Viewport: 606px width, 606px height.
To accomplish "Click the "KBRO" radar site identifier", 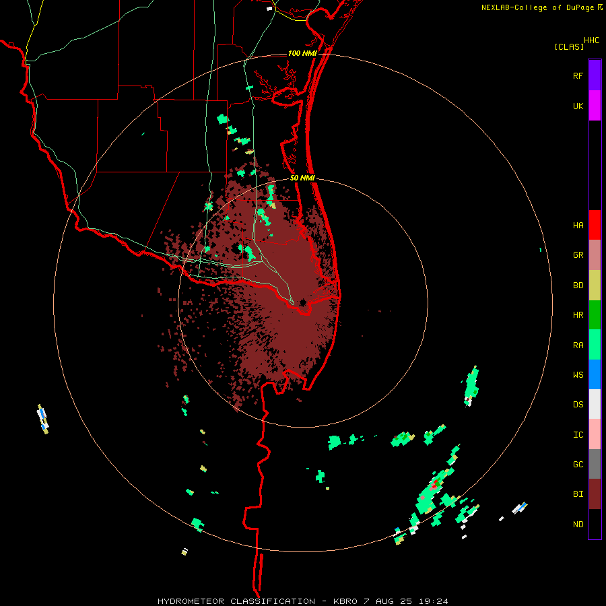I will pos(346,601).
